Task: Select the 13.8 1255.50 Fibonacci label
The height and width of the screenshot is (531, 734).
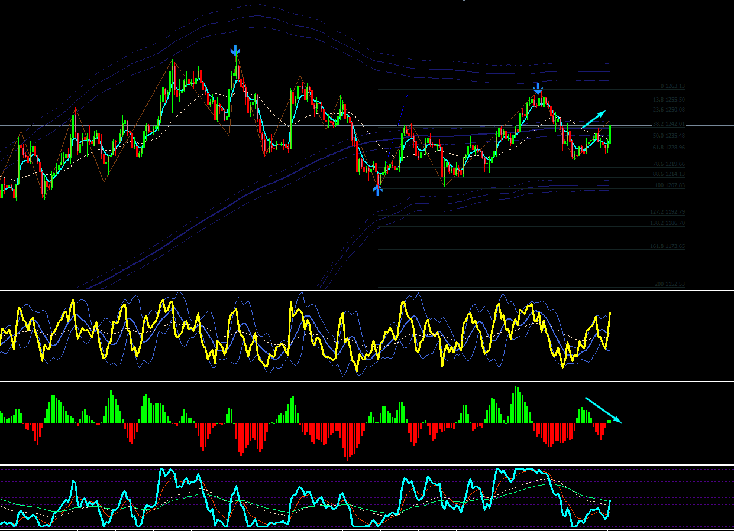Action: pyautogui.click(x=669, y=100)
